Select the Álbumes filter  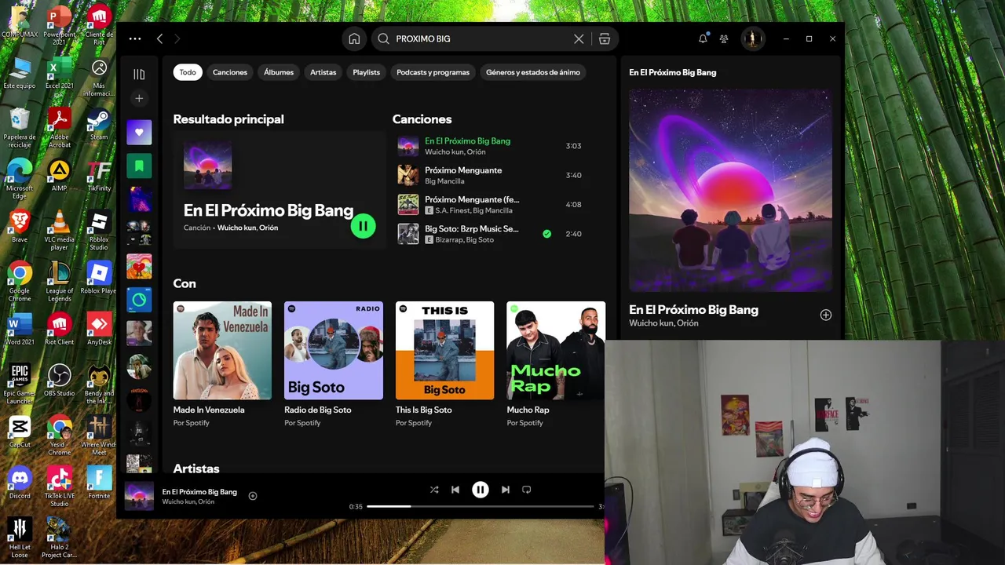279,72
